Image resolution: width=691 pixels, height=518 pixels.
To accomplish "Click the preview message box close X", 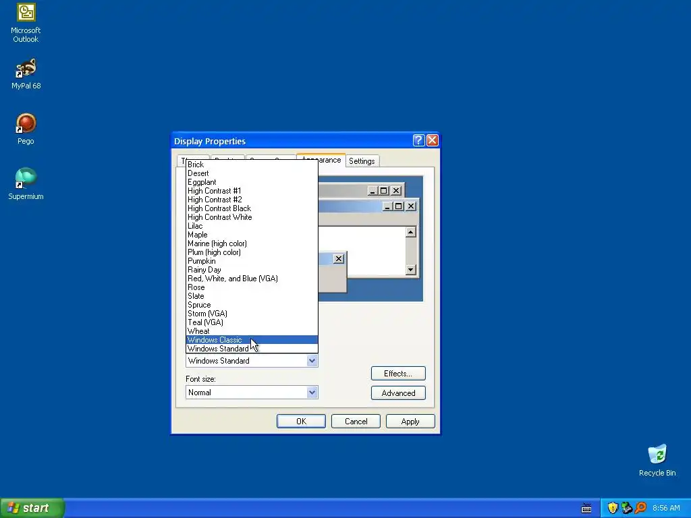I will click(339, 258).
